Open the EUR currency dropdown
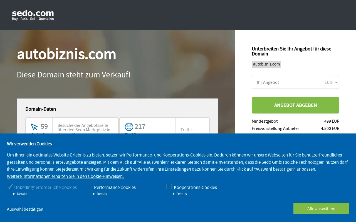Viewport: 356px width, 222px height. click(x=331, y=82)
